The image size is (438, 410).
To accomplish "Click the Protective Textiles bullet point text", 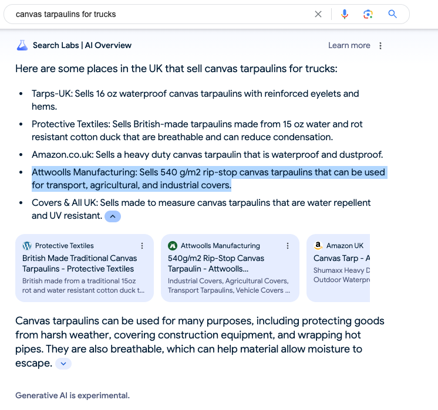I will [x=197, y=130].
